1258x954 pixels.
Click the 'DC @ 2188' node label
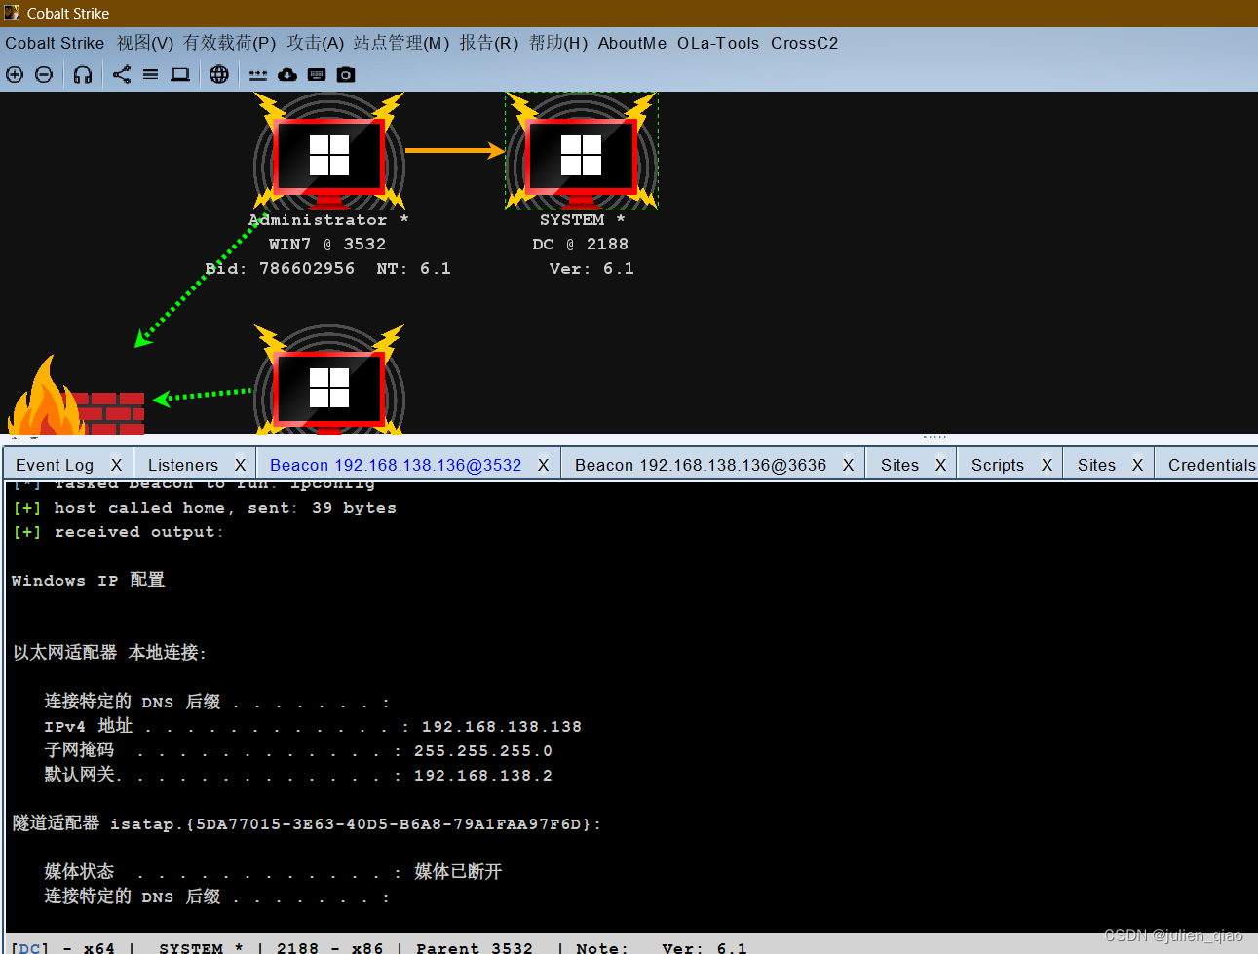pyautogui.click(x=581, y=245)
